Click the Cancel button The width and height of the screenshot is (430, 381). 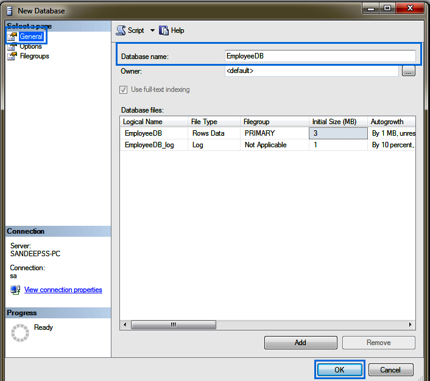(x=390, y=370)
